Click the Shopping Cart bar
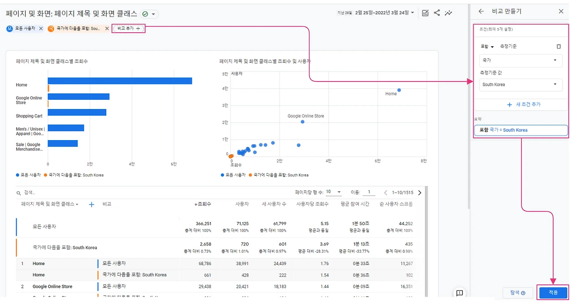The width and height of the screenshot is (574, 304). tap(77, 112)
